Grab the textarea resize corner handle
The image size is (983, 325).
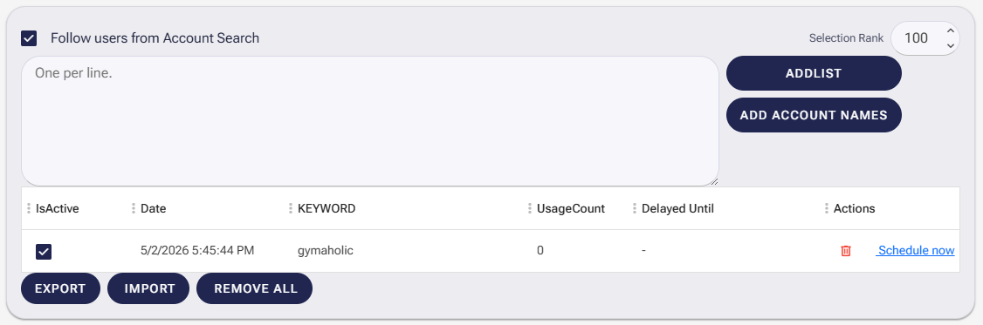click(713, 181)
